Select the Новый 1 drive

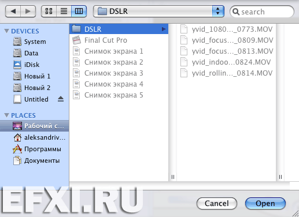click(34, 76)
